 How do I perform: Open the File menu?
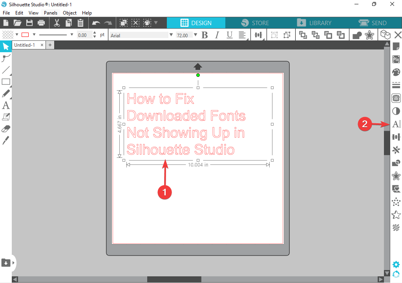(x=6, y=13)
